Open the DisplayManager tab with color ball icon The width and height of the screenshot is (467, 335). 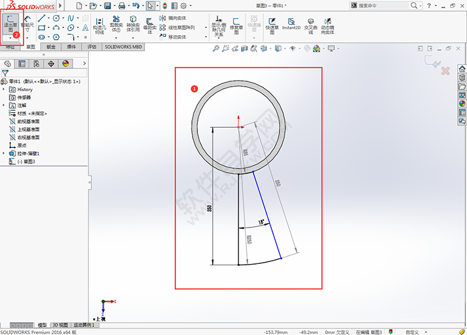[x=65, y=63]
